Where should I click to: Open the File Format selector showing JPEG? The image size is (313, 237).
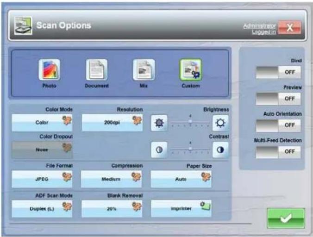point(42,179)
